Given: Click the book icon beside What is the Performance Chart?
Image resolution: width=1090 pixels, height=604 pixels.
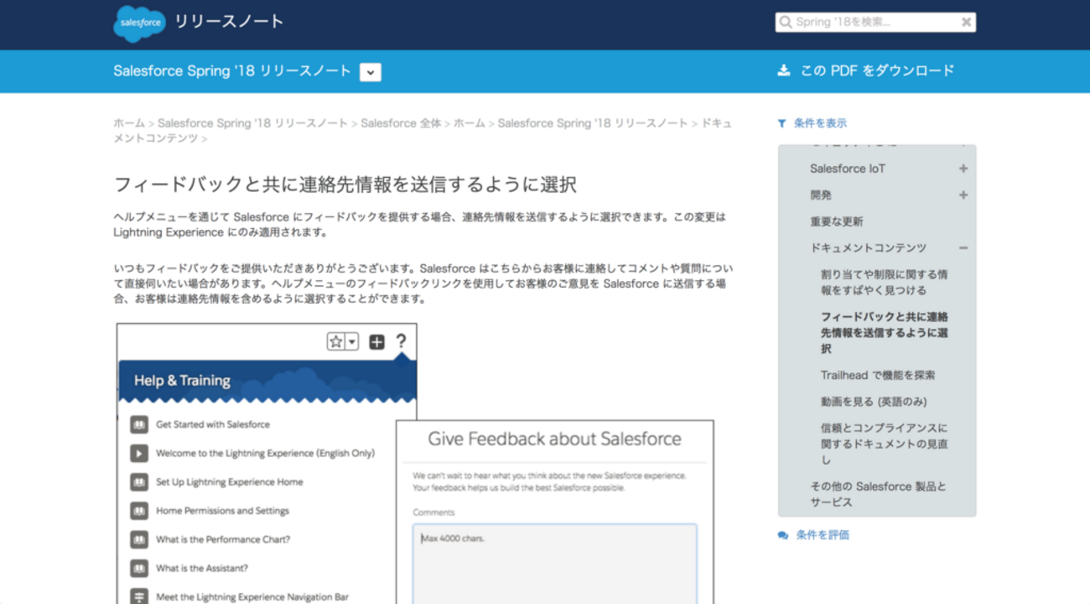Looking at the screenshot, I should [139, 539].
